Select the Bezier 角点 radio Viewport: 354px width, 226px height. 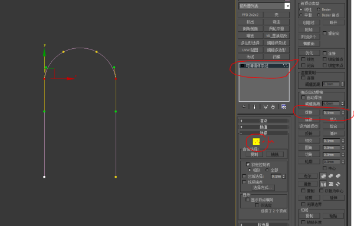319,15
